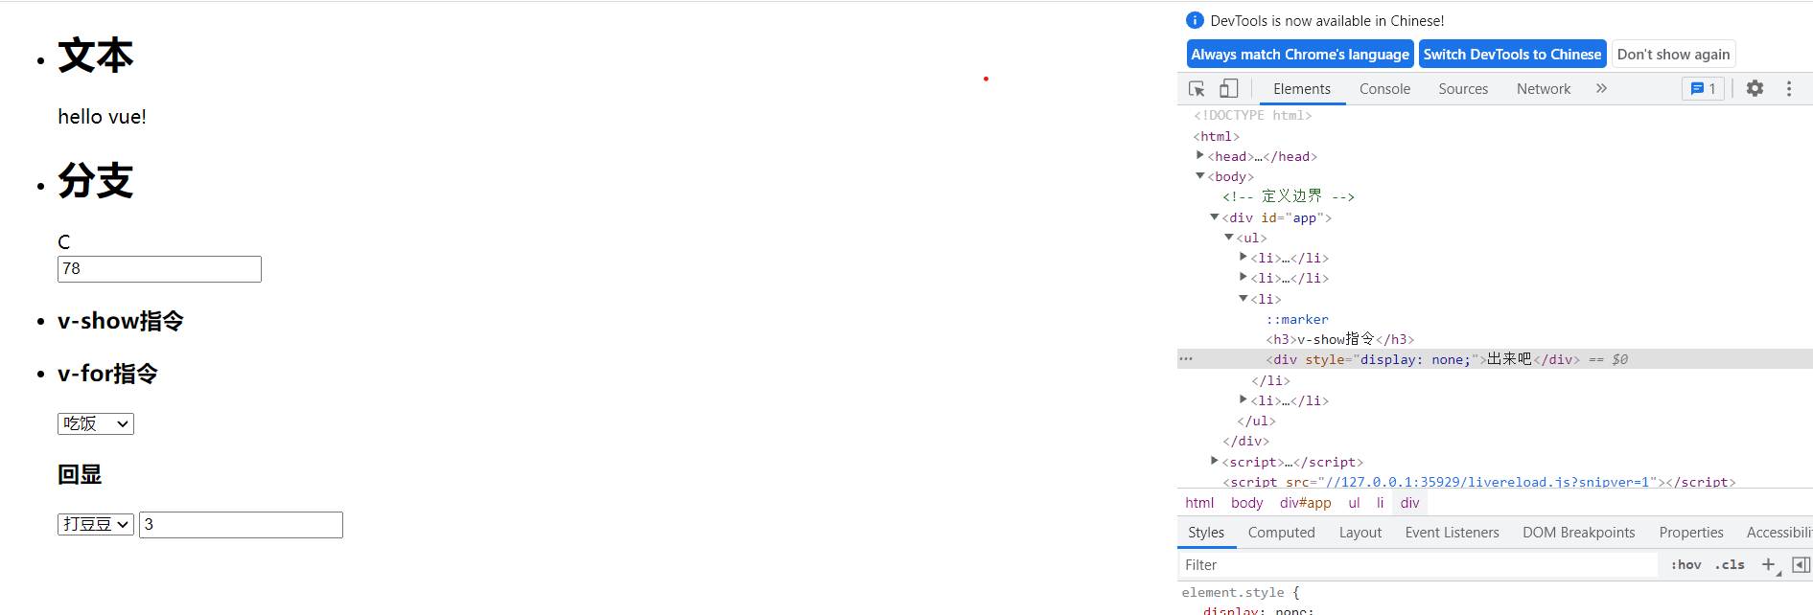Viewport: 1813px width, 615px height.
Task: Add a new style rule with plus icon
Action: (1768, 564)
